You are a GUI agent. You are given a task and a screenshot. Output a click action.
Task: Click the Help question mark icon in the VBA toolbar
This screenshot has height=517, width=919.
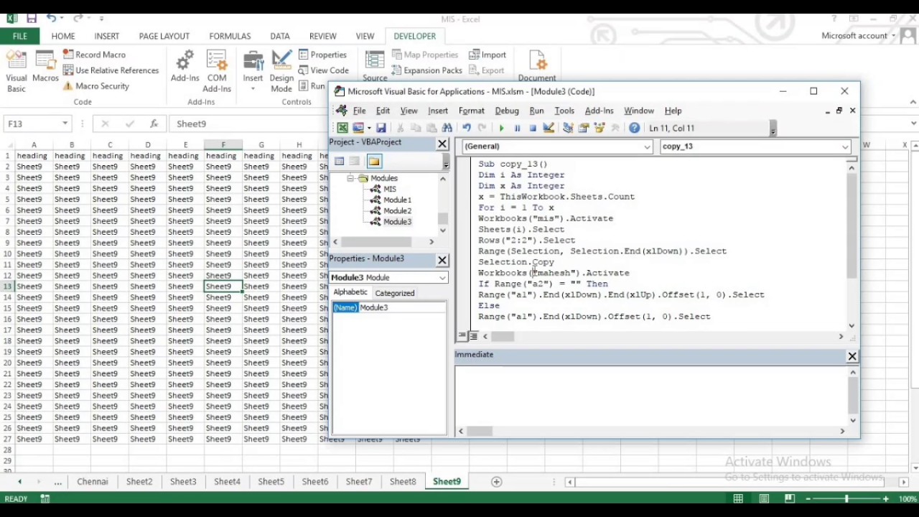635,128
